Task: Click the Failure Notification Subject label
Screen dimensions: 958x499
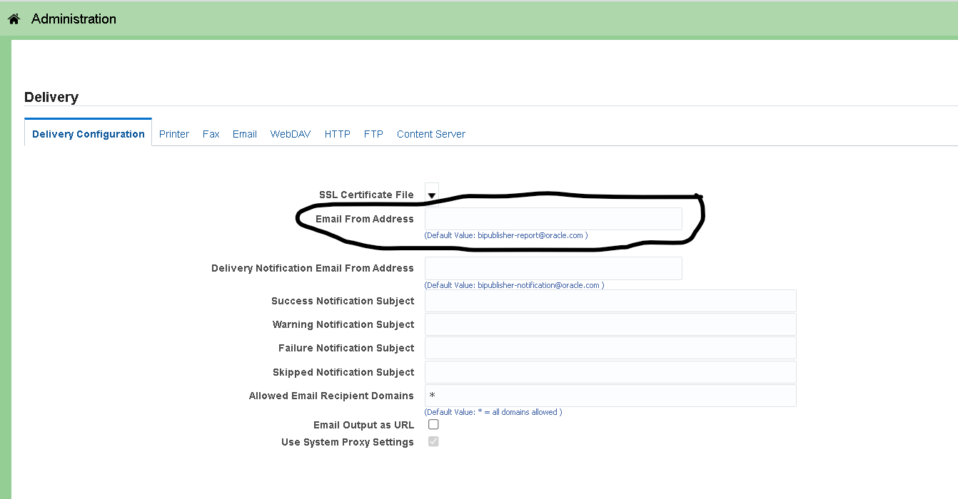Action: [x=346, y=348]
